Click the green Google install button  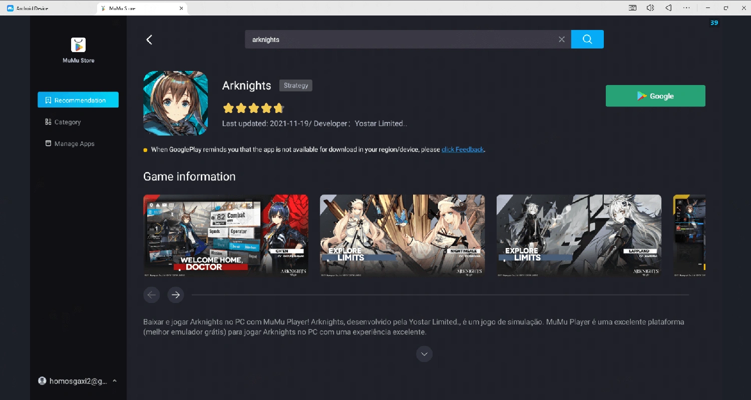tap(655, 96)
